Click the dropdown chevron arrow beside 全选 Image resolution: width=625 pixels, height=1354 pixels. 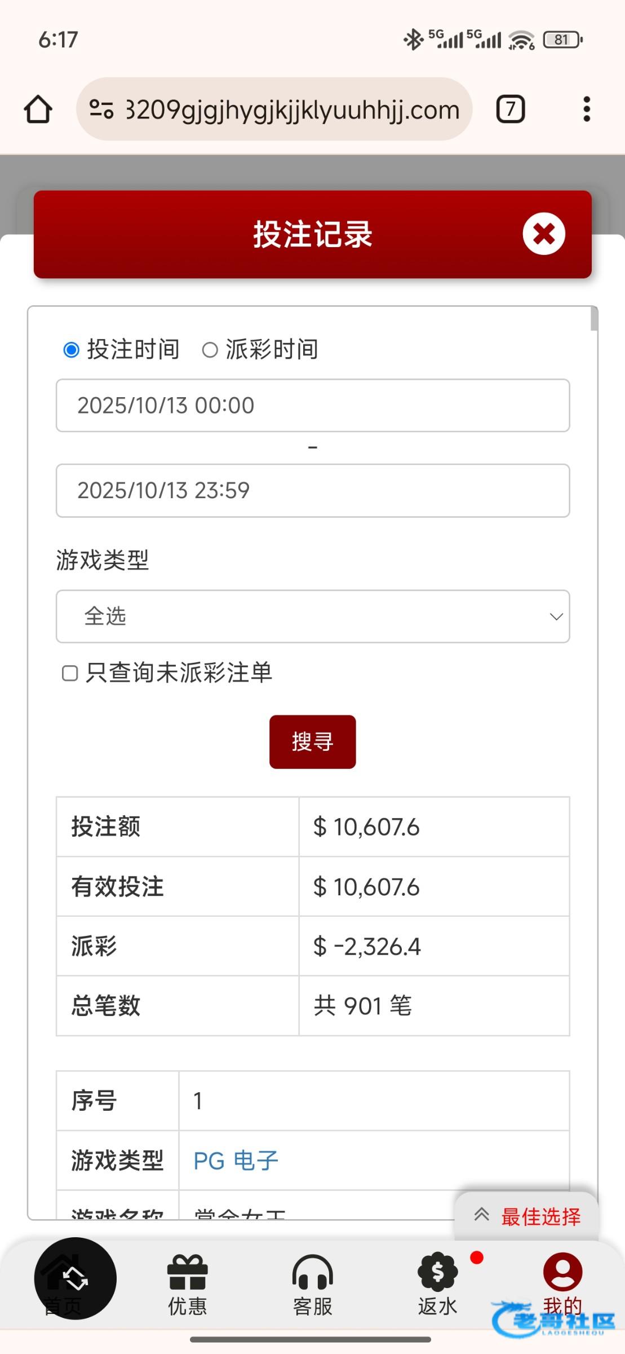click(x=556, y=617)
